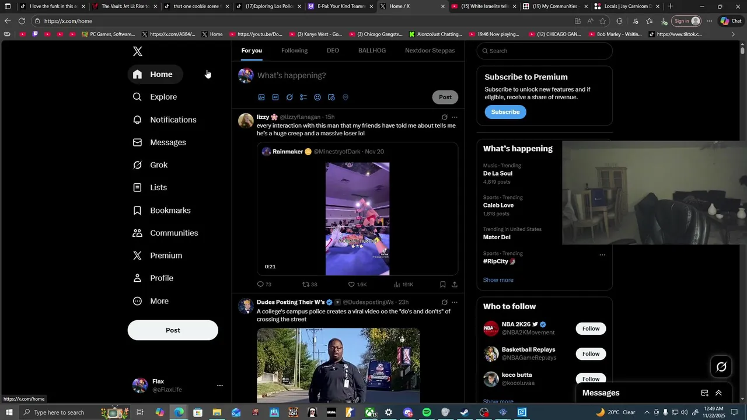Open the campus police video thumbnail
The height and width of the screenshot is (420, 747).
point(338,366)
